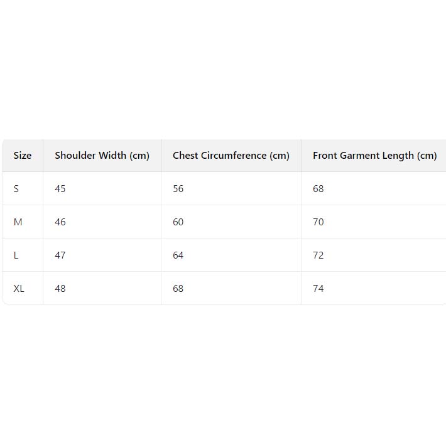446x445 pixels.
Task: Click the L size row label
Action: (16, 255)
